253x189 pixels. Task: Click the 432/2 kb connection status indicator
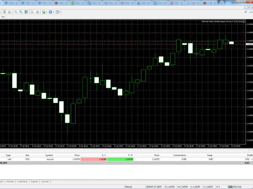234,187
